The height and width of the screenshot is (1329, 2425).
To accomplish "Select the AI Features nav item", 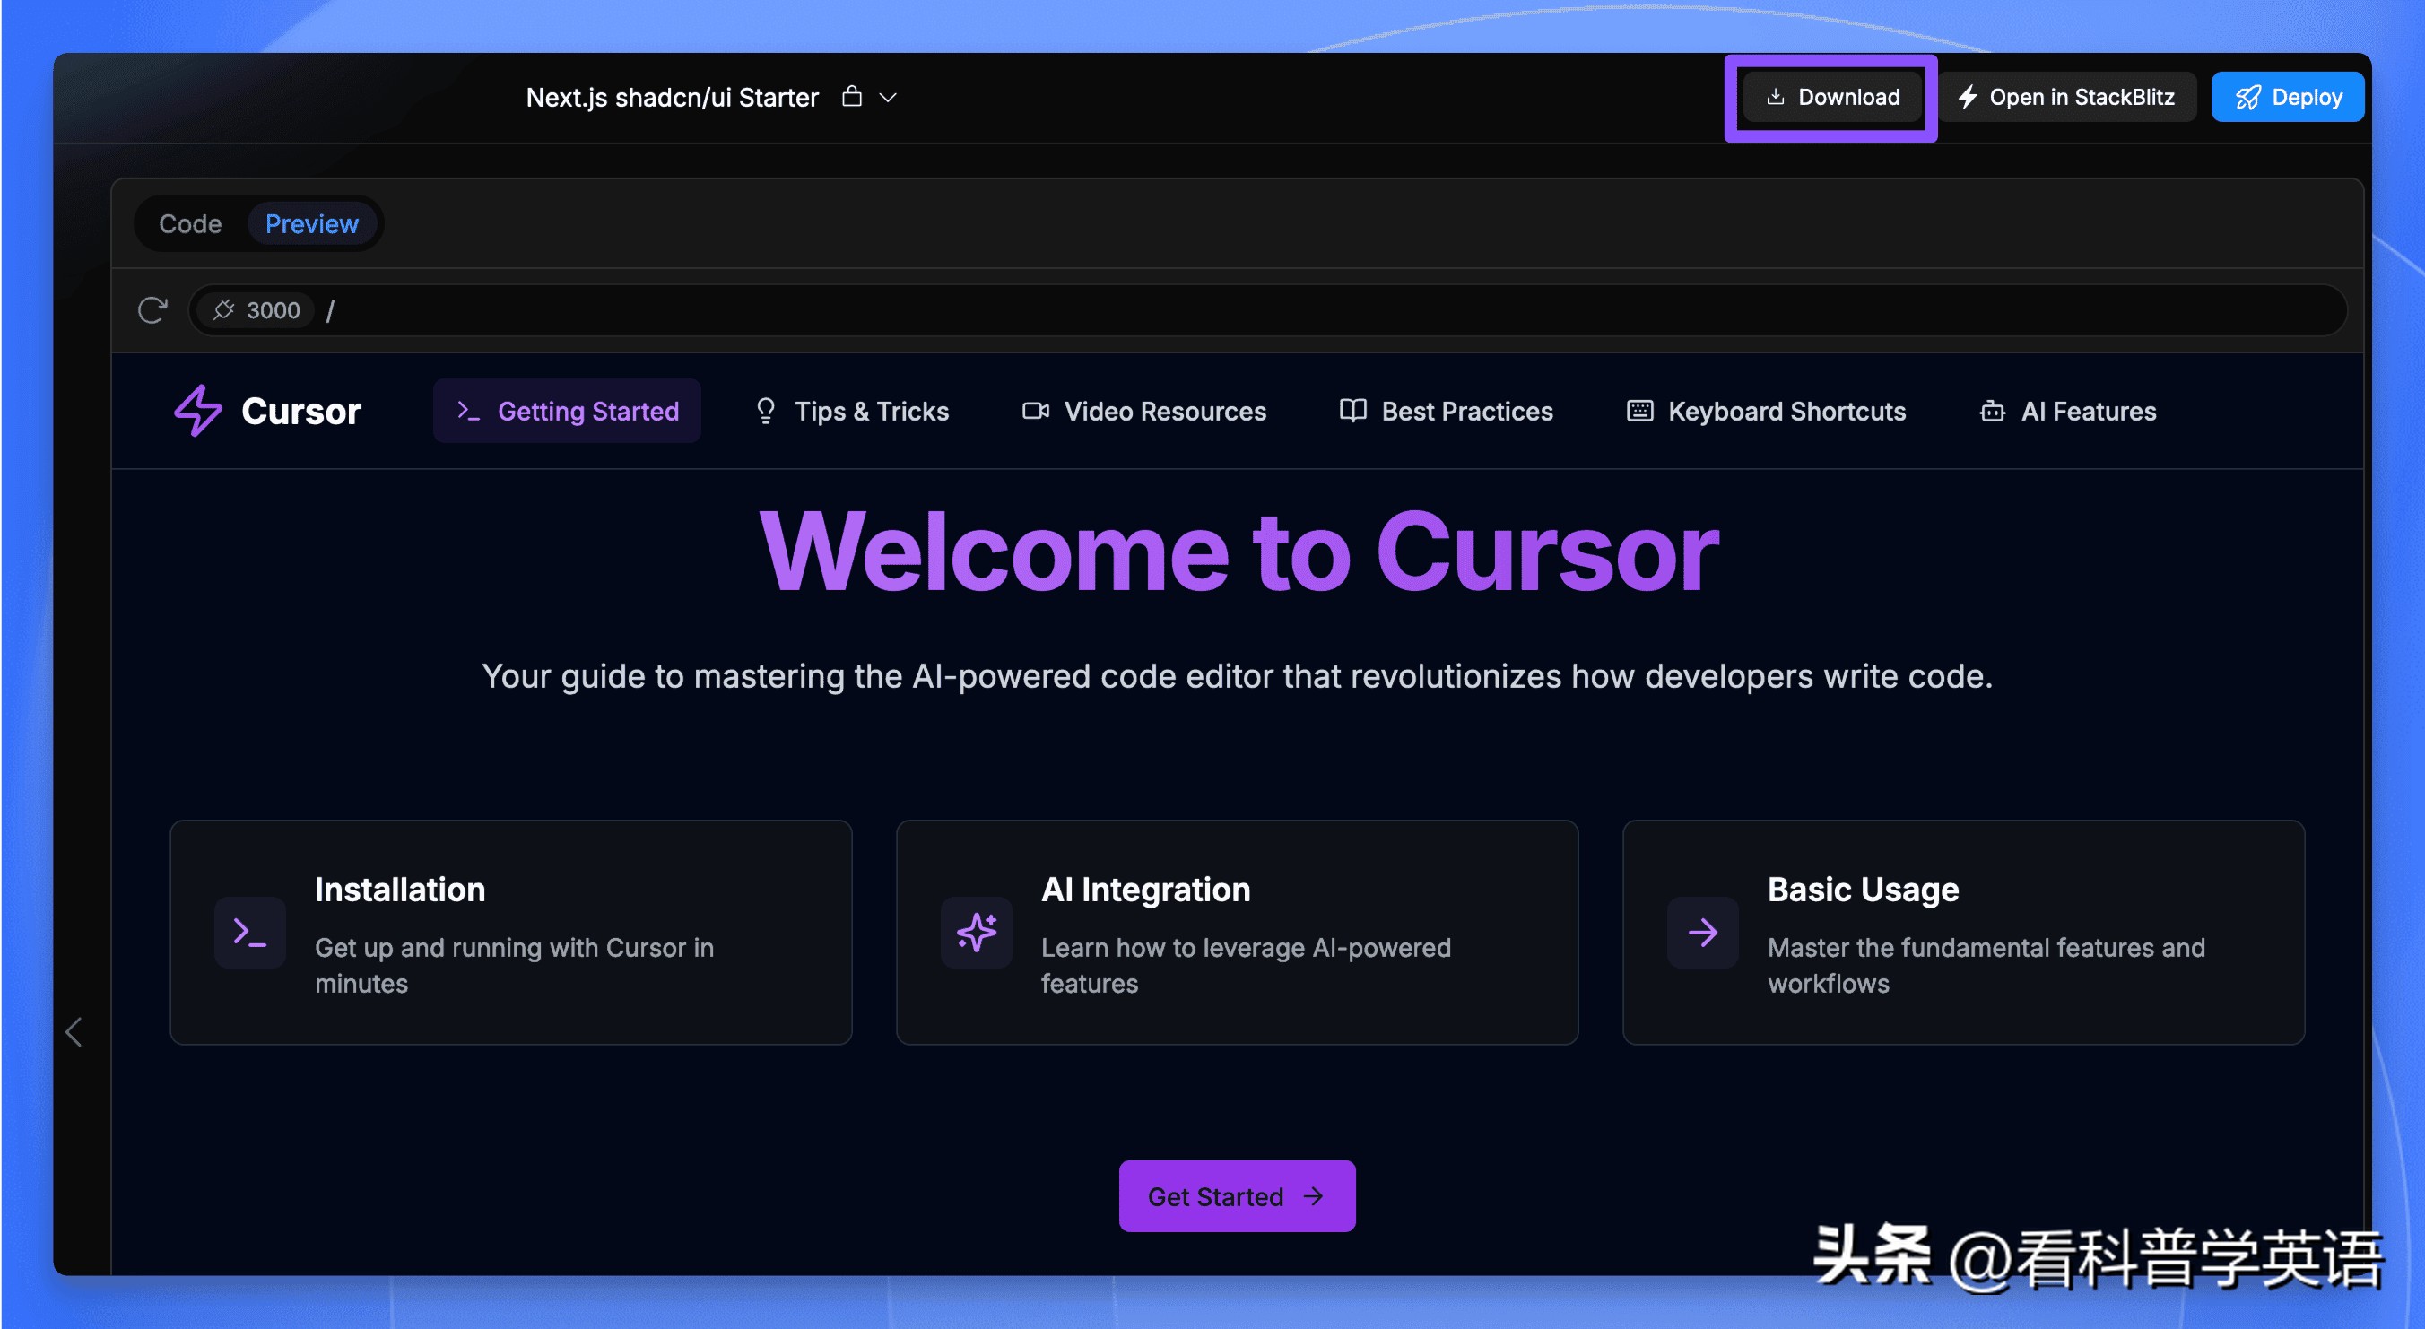I will (2067, 412).
